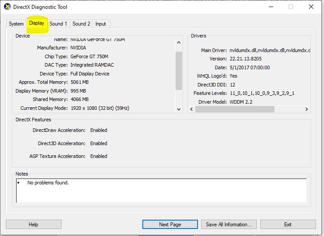Click Device panel scroll down arrow
The image size is (324, 236).
179,109
